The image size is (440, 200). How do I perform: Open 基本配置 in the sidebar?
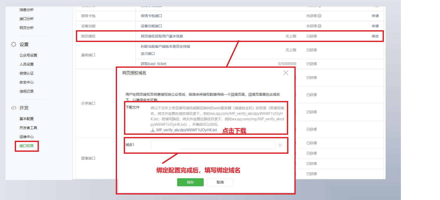click(27, 119)
